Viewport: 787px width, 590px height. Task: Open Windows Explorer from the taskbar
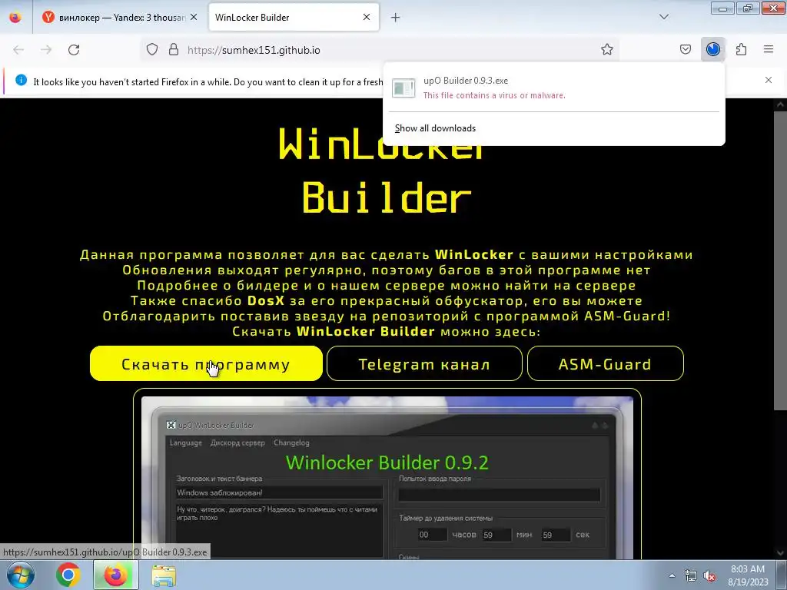click(x=164, y=575)
